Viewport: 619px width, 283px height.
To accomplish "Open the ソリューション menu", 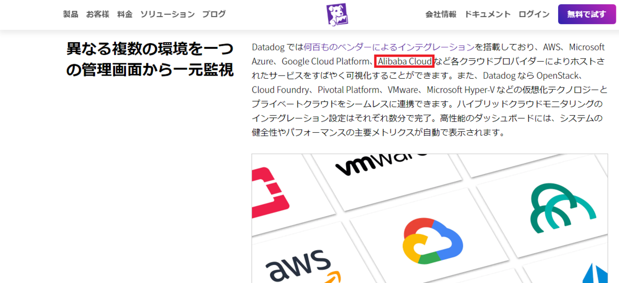I will [x=168, y=14].
